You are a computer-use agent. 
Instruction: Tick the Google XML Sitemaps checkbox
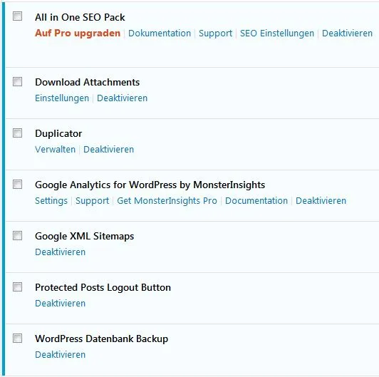(x=17, y=235)
